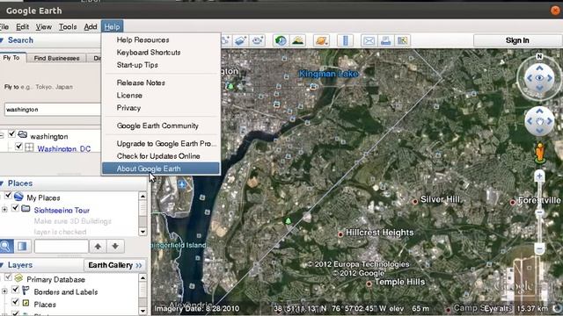The height and width of the screenshot is (316, 563).
Task: Click the move up arrow in Places
Action: [98, 246]
